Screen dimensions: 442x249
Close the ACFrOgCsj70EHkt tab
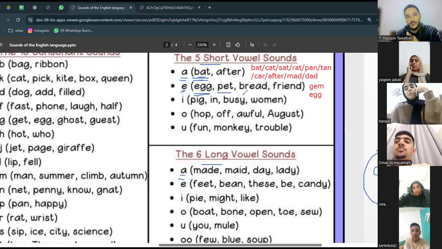199,8
